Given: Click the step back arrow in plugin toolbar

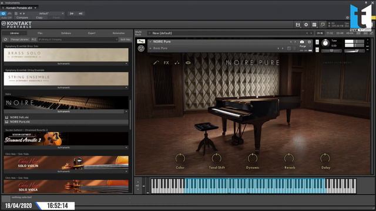Looking at the screenshot, I should click(80, 13).
